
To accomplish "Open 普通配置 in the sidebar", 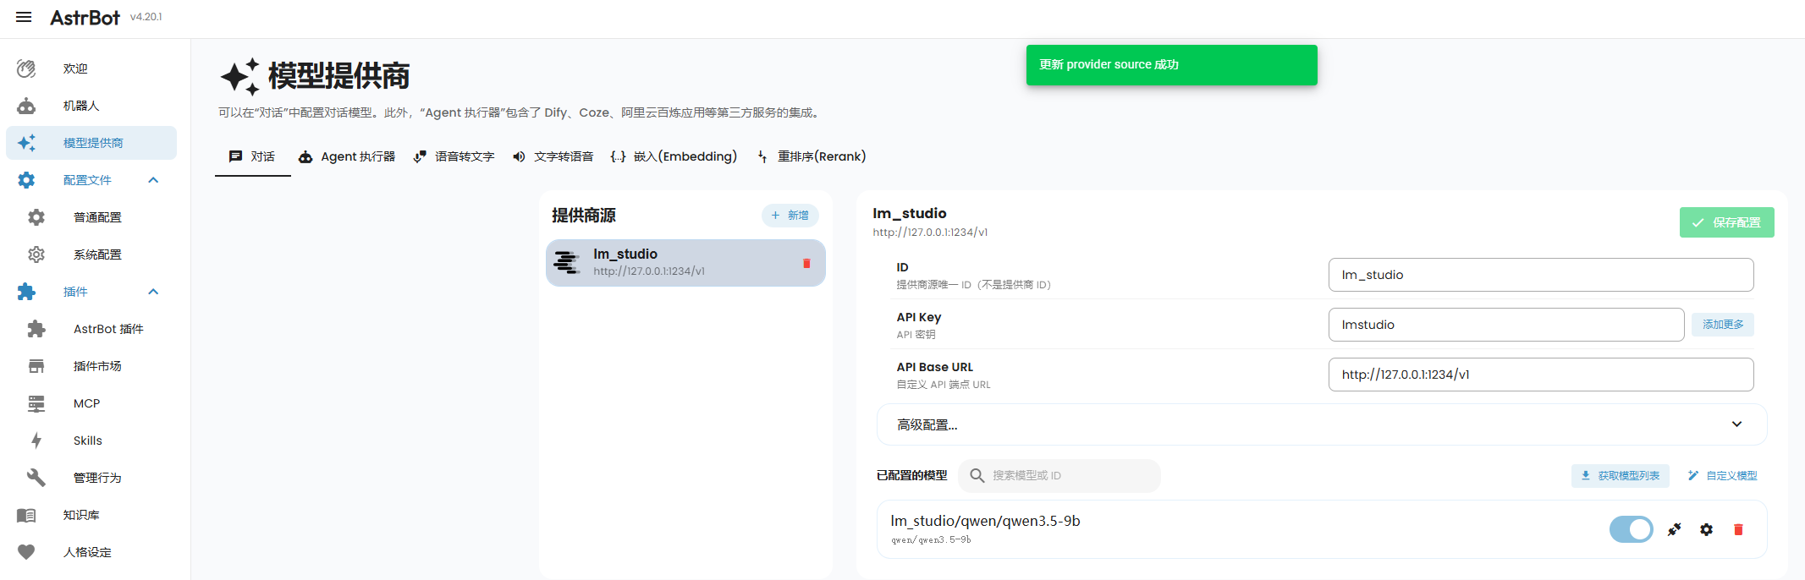I will click(x=91, y=217).
